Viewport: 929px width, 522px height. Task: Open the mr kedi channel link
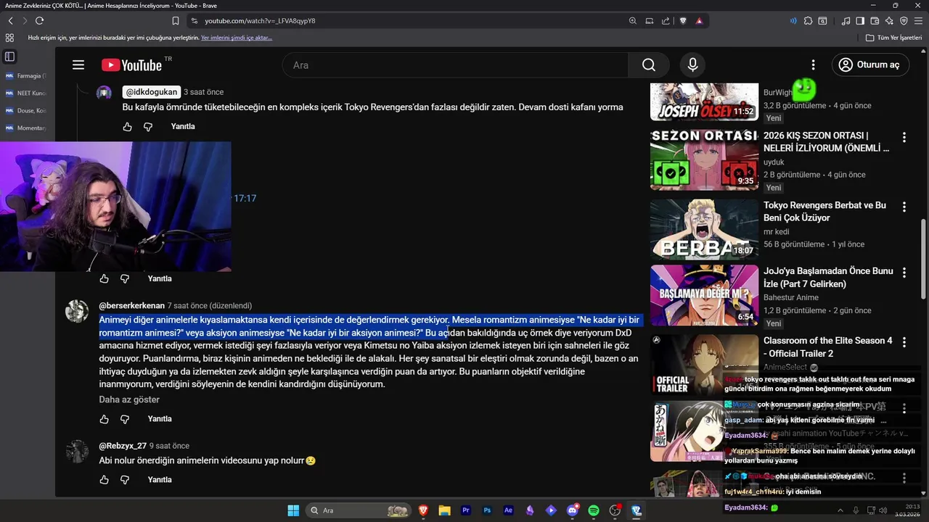coord(776,232)
